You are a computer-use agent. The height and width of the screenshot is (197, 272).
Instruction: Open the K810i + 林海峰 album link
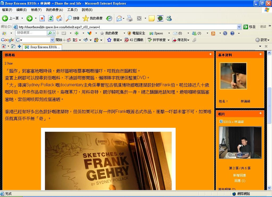coord(233,122)
